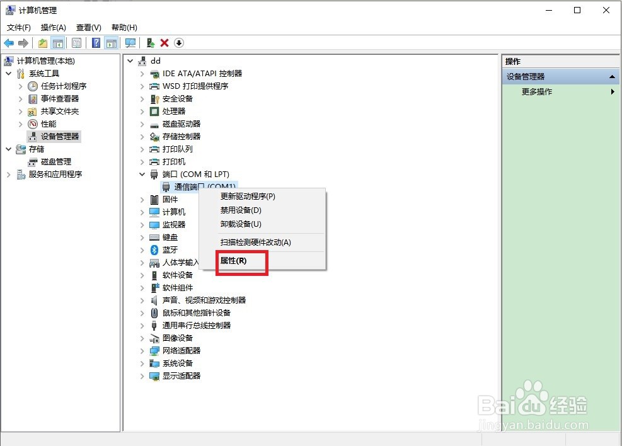Select the 系统设备 category label
This screenshot has width=622, height=446.
point(178,363)
